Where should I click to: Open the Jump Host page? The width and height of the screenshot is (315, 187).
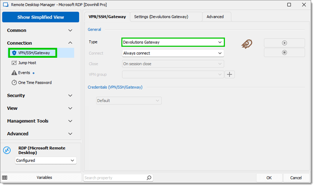27,63
